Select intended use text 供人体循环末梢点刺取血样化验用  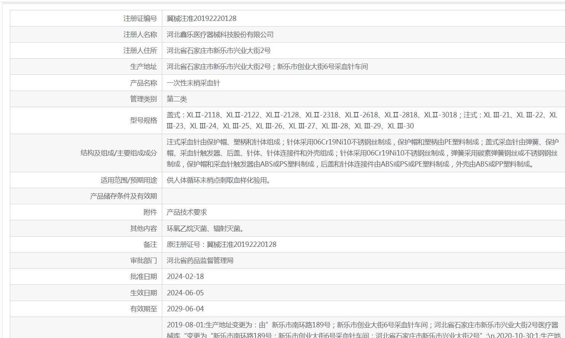(219, 180)
